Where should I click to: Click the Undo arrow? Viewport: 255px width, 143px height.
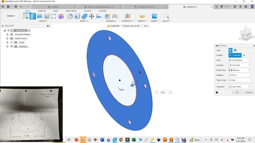coord(21,6)
